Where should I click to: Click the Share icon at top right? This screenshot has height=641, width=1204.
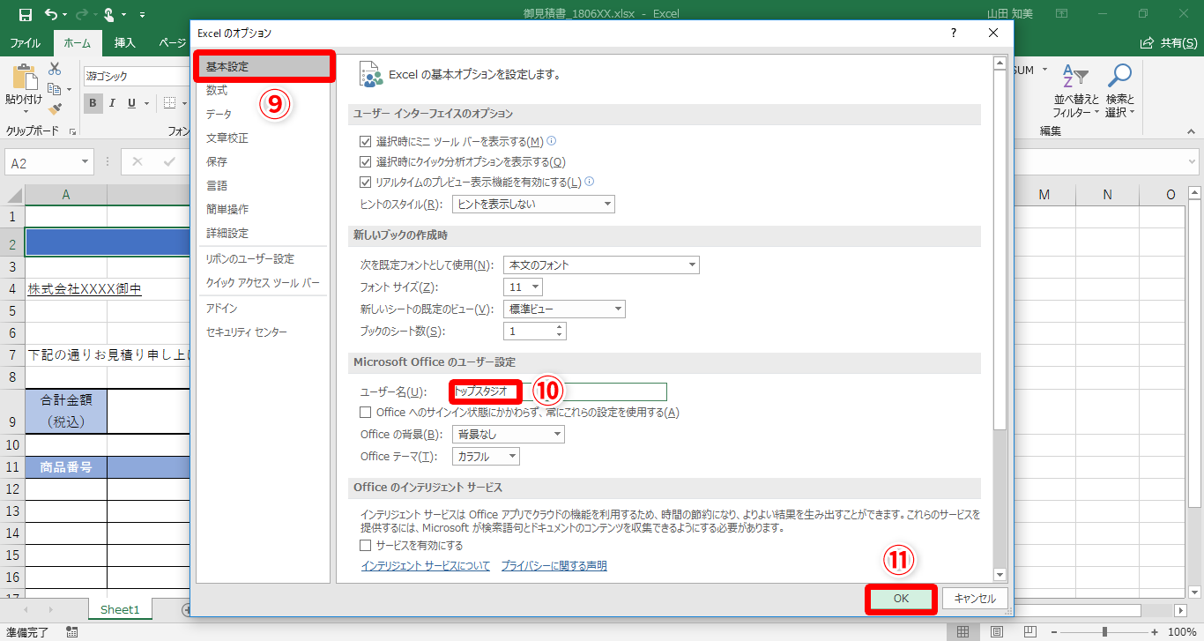coord(1147,42)
